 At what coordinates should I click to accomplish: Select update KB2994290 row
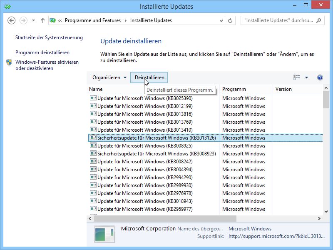pyautogui.click(x=205, y=177)
